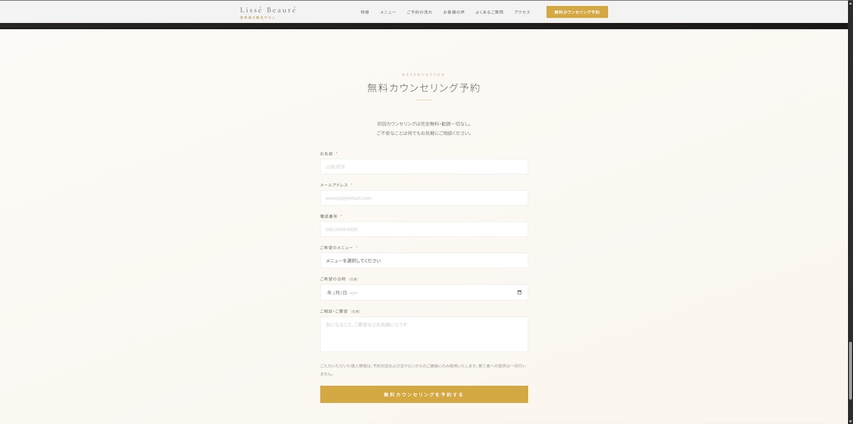
Task: Go to 特徴 in the top navigation
Action: [x=365, y=12]
